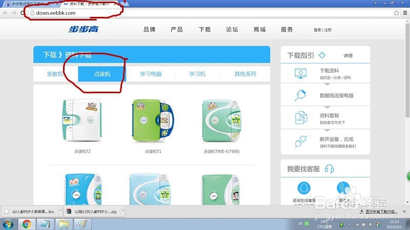This screenshot has width=410, height=230.
Task: Click the browser forward arrow
Action: pyautogui.click(x=14, y=13)
